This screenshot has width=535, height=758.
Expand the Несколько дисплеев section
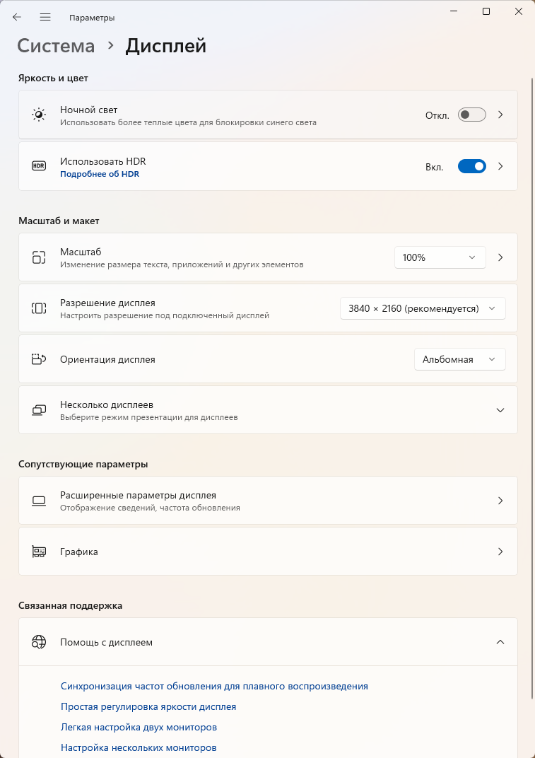coord(500,410)
